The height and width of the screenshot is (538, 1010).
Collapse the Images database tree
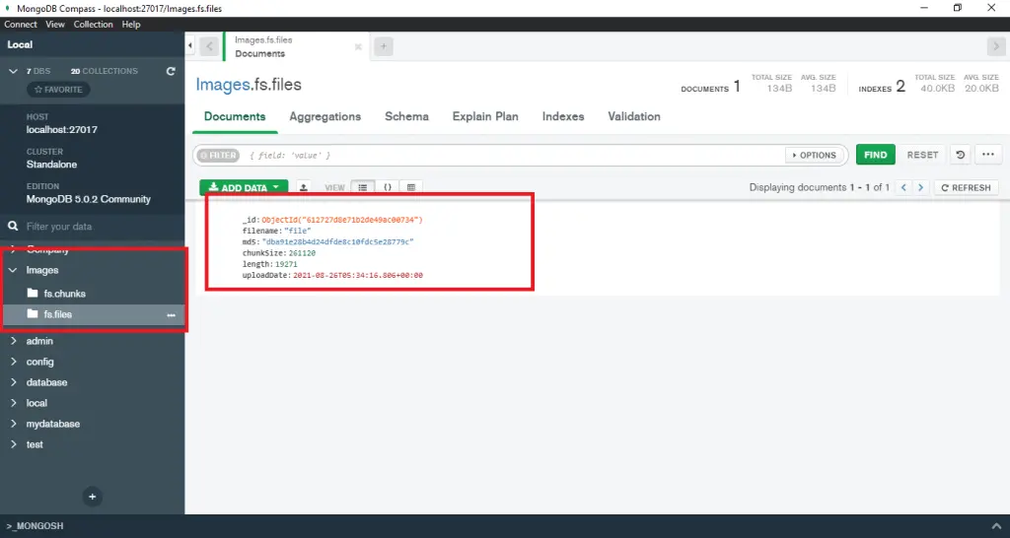[13, 270]
